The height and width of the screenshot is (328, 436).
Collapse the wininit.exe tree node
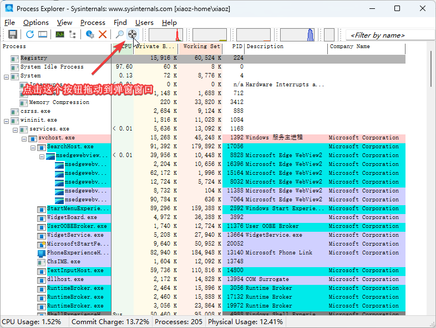6,120
